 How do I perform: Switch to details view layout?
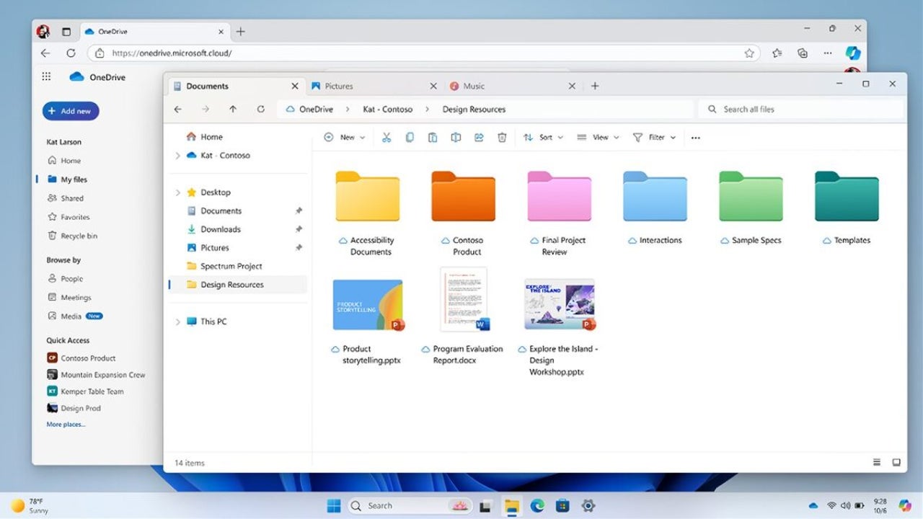click(877, 462)
